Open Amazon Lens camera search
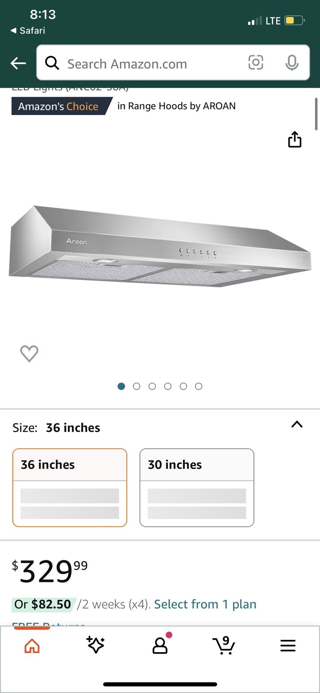 tap(256, 62)
